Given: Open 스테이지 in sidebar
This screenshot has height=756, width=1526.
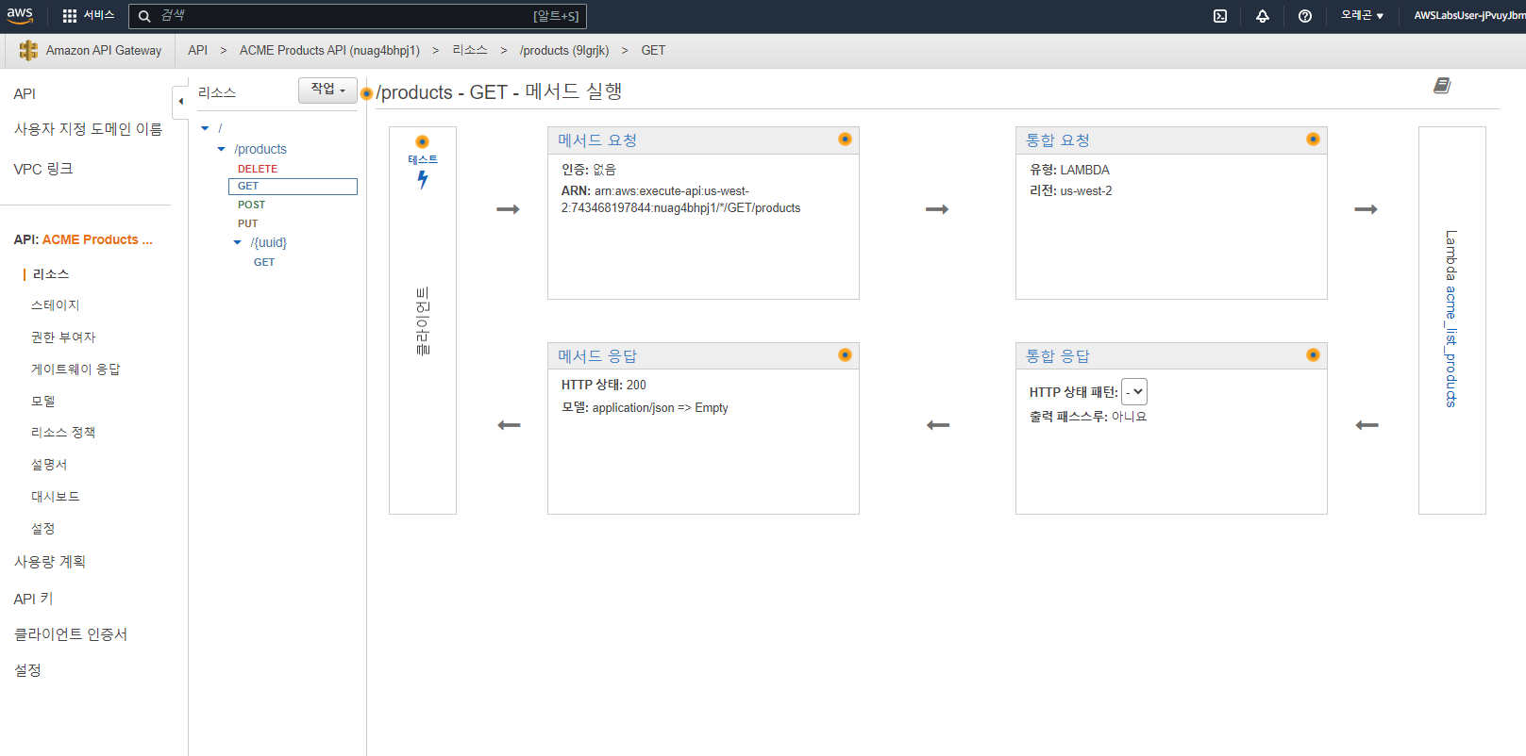Looking at the screenshot, I should (x=56, y=305).
